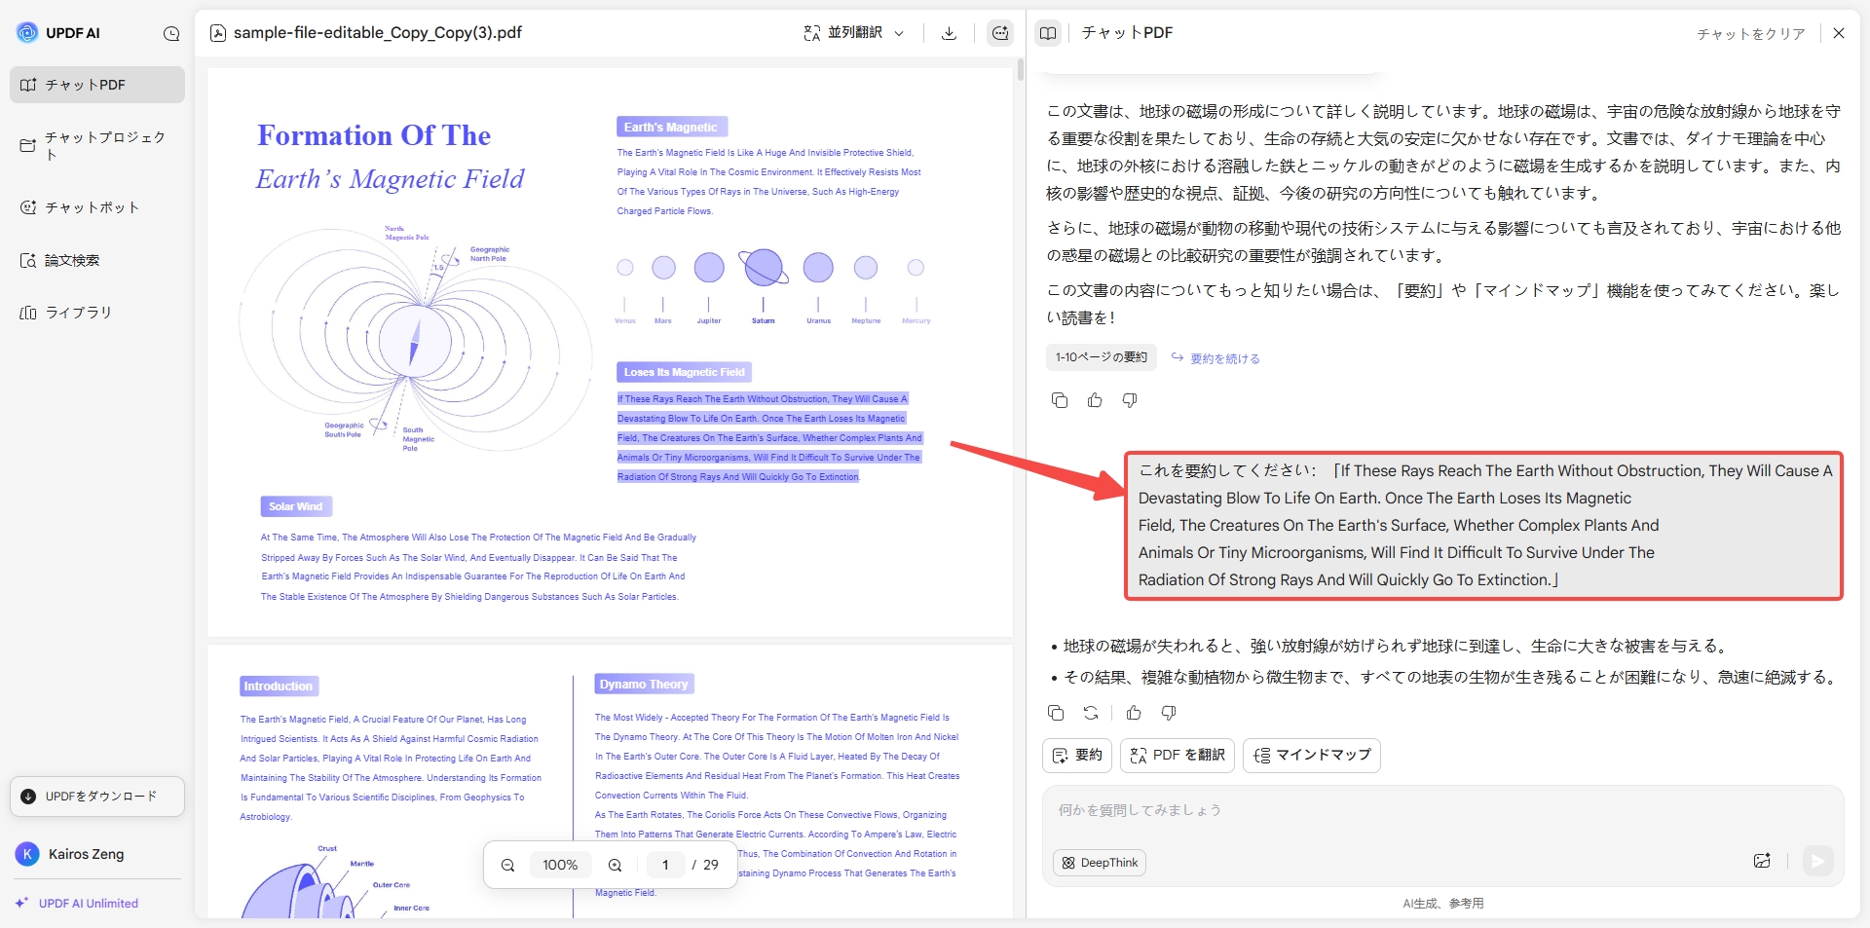Copy the second bullet response
The width and height of the screenshot is (1870, 928).
(1056, 713)
